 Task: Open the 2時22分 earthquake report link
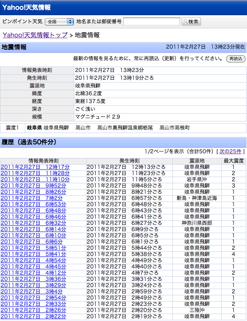click(33, 316)
